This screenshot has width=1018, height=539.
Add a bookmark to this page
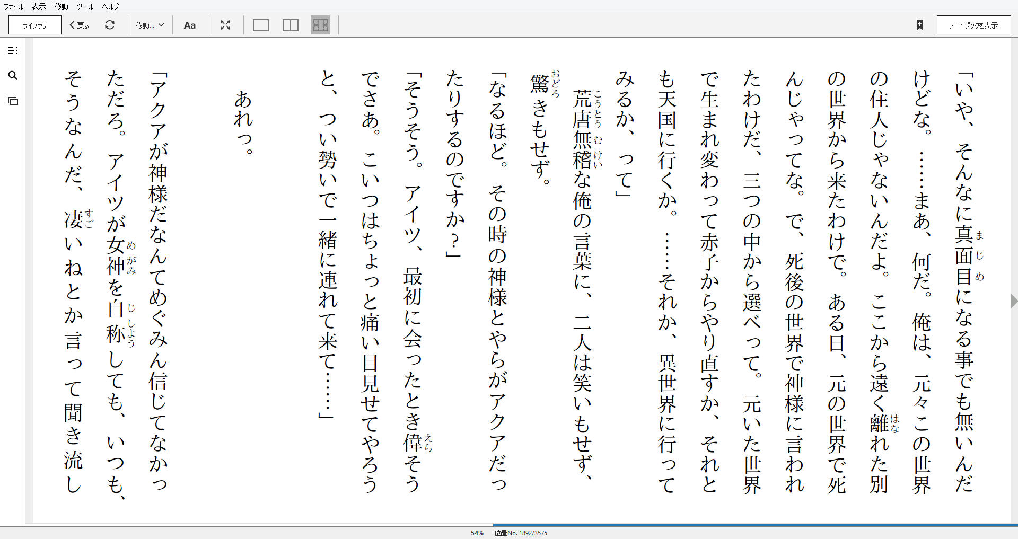pyautogui.click(x=920, y=25)
